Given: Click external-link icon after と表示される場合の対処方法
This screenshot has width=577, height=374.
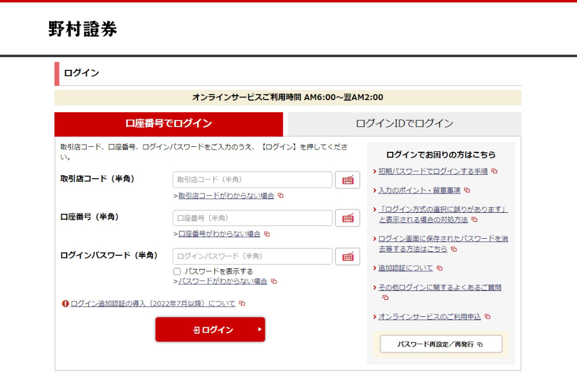Looking at the screenshot, I should (x=475, y=219).
